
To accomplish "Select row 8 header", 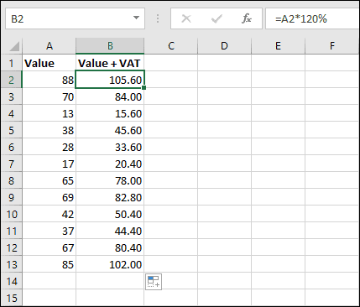I will [x=12, y=180].
